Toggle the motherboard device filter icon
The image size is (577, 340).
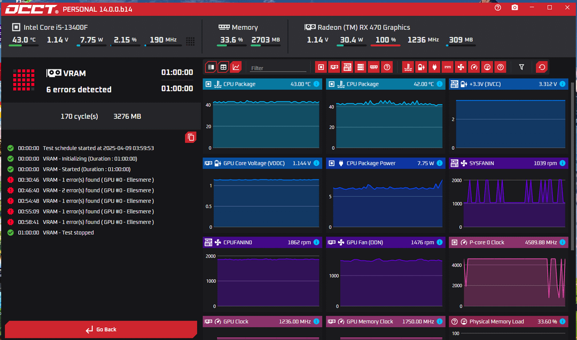(347, 67)
